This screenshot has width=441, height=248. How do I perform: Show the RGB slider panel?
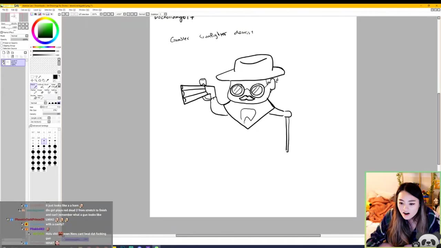tap(36, 14)
